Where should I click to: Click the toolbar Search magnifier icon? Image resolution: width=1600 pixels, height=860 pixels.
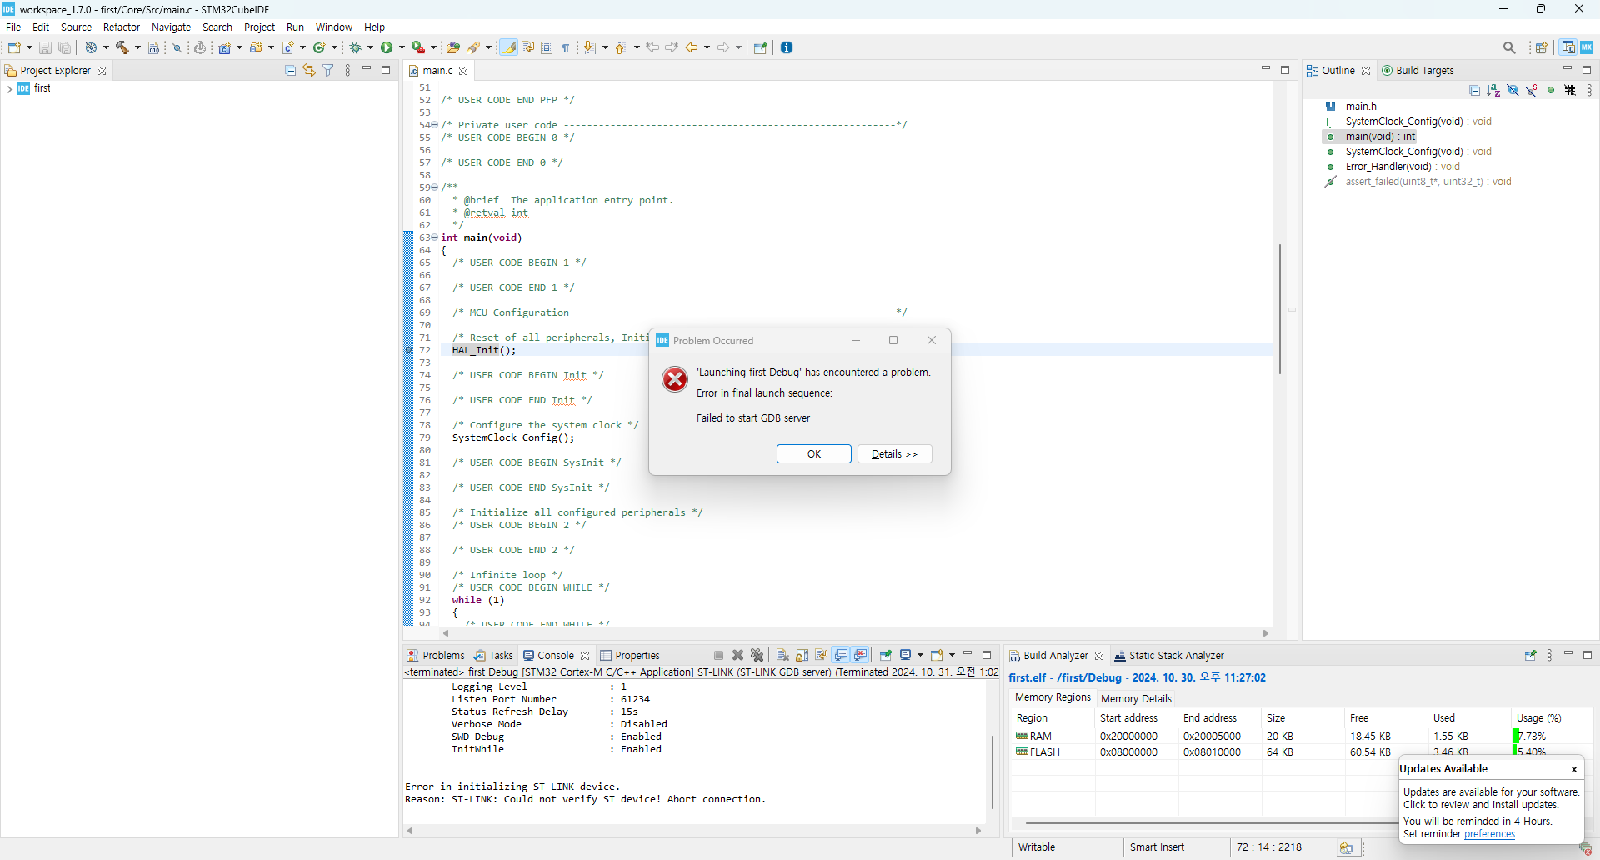[x=1509, y=47]
